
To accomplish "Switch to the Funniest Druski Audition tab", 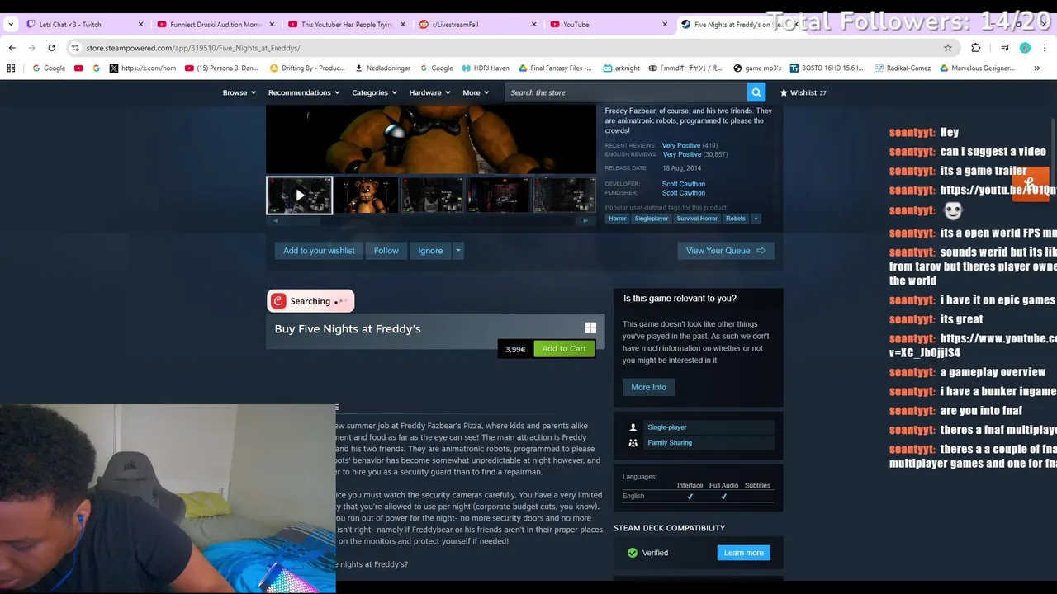I will pos(215,24).
